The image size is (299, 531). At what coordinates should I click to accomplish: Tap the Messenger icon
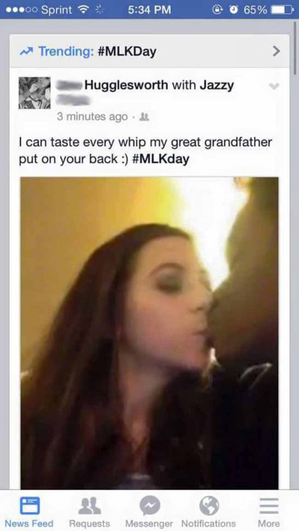[x=149, y=506]
